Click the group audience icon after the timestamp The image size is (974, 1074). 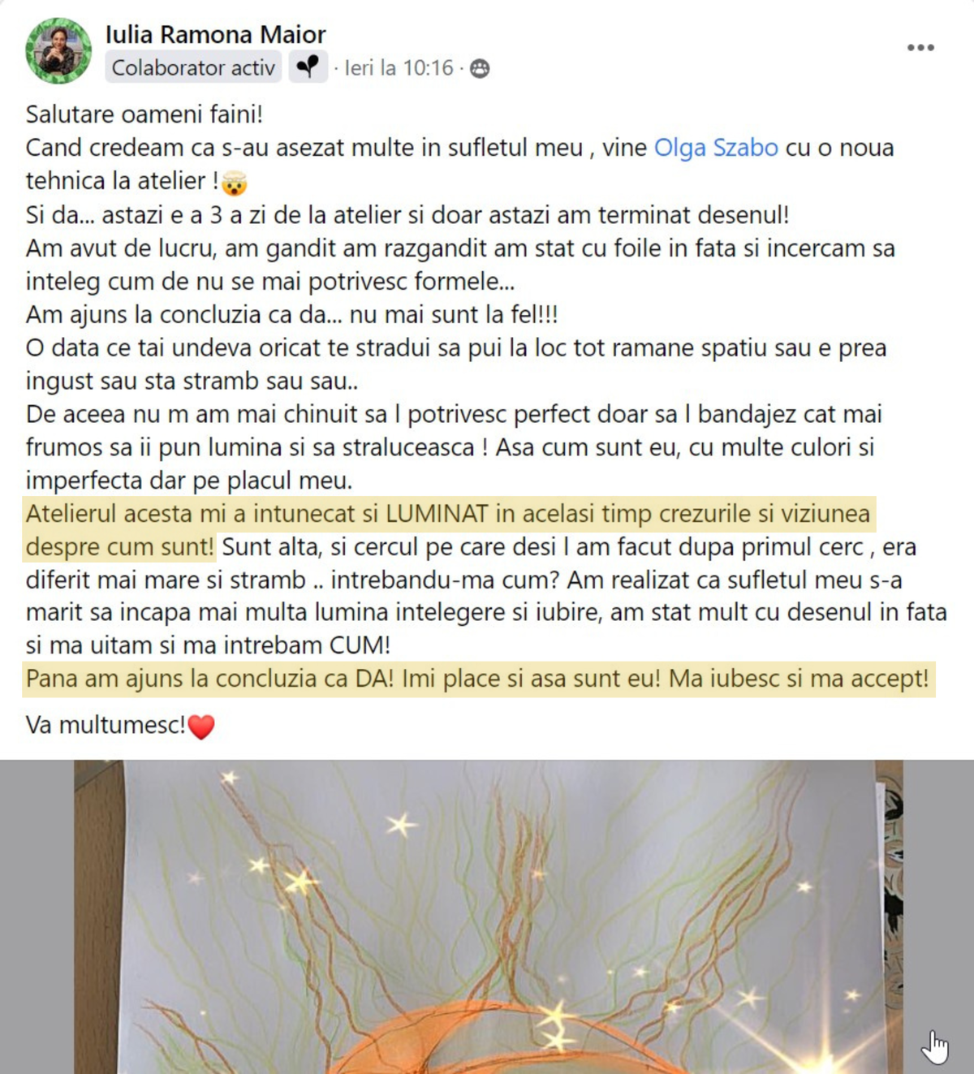480,68
